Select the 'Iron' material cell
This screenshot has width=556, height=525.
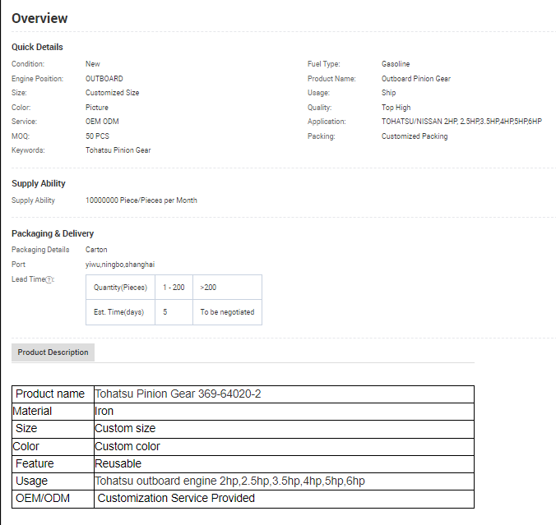(104, 411)
